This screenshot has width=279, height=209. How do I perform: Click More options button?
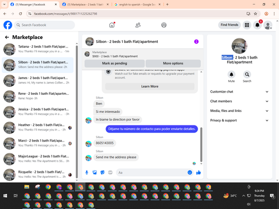(173, 64)
